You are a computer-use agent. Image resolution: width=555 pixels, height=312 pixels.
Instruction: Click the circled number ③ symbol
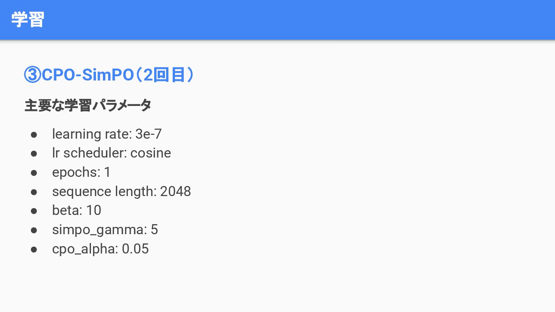tap(32, 75)
